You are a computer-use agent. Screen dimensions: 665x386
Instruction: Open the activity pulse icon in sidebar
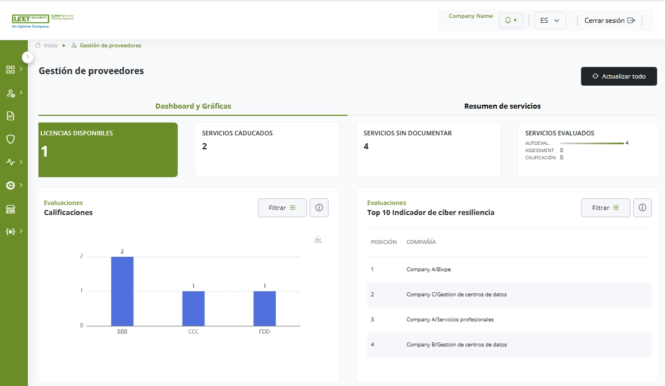(x=11, y=162)
